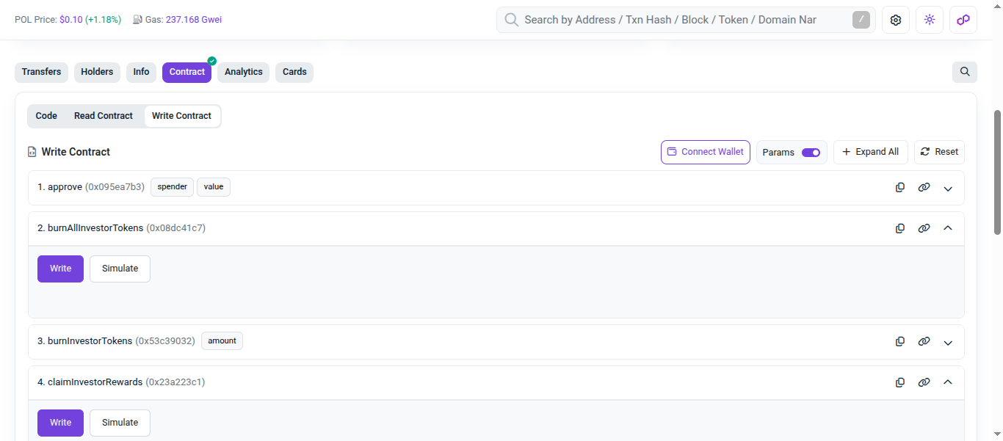The width and height of the screenshot is (1003, 441).
Task: Copy burnInvestorTokens method icon
Action: tap(900, 342)
